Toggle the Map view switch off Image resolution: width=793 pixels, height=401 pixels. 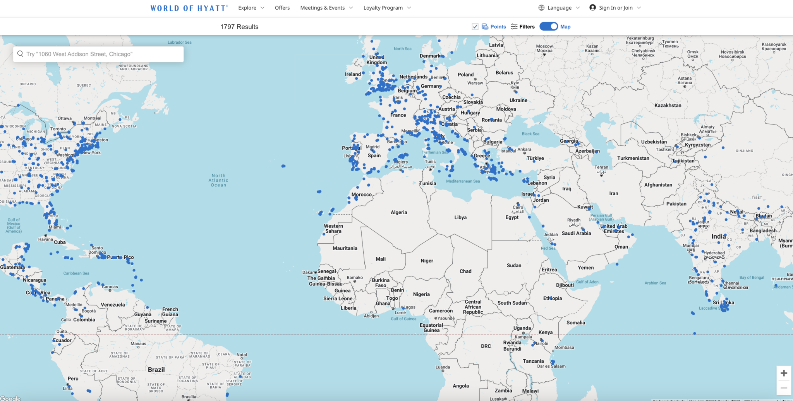click(x=549, y=26)
